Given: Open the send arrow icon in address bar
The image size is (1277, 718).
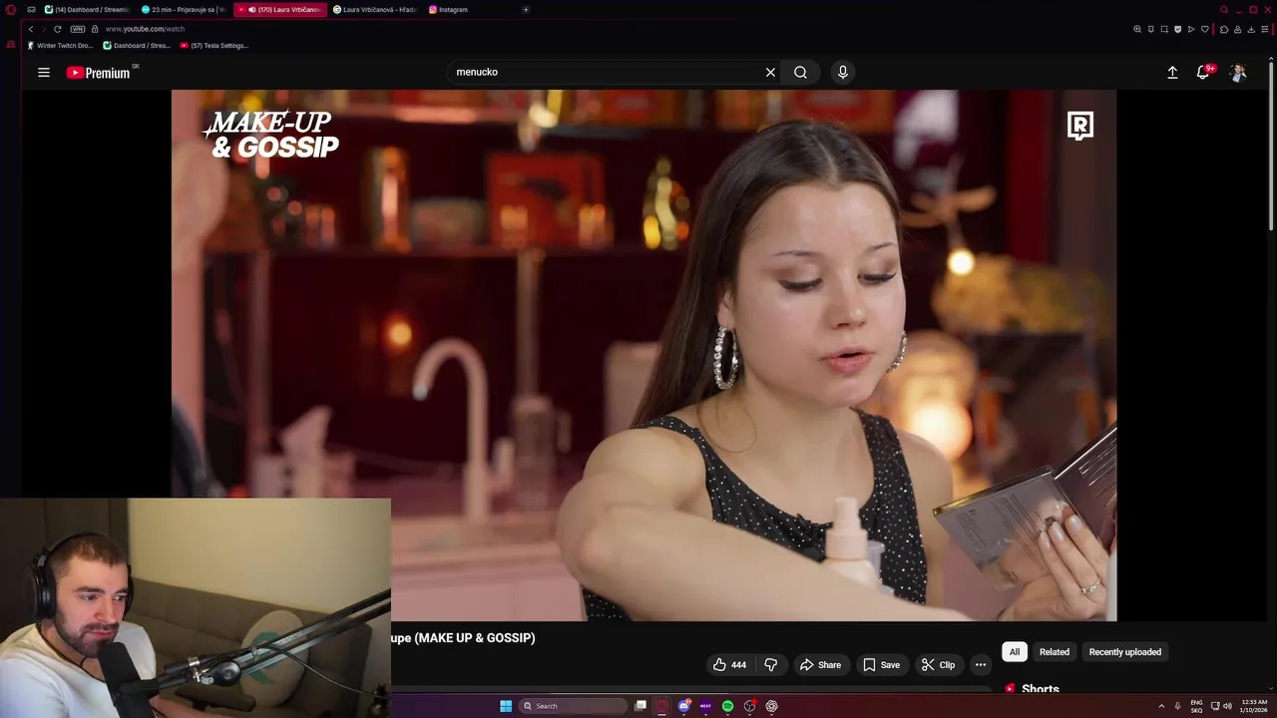Looking at the screenshot, I should click(1191, 29).
